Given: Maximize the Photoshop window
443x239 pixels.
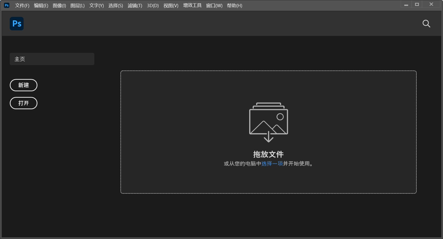Looking at the screenshot, I should (417, 5).
